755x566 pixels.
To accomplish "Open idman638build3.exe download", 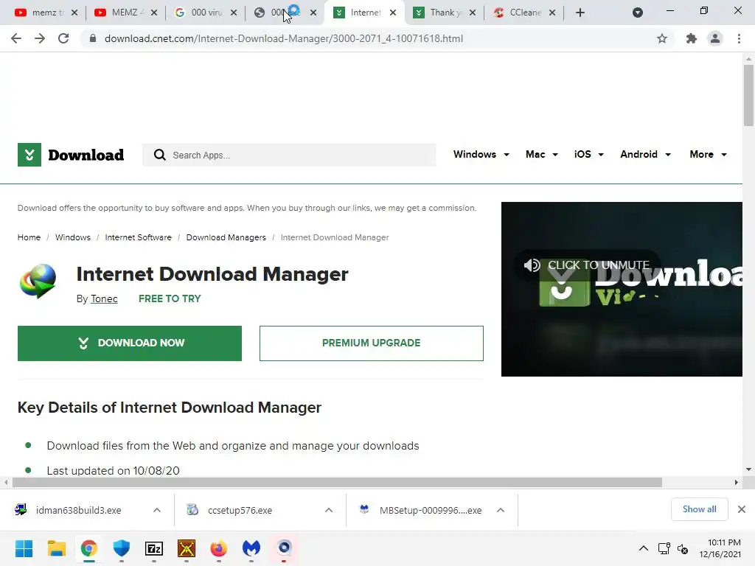I will coord(78,510).
